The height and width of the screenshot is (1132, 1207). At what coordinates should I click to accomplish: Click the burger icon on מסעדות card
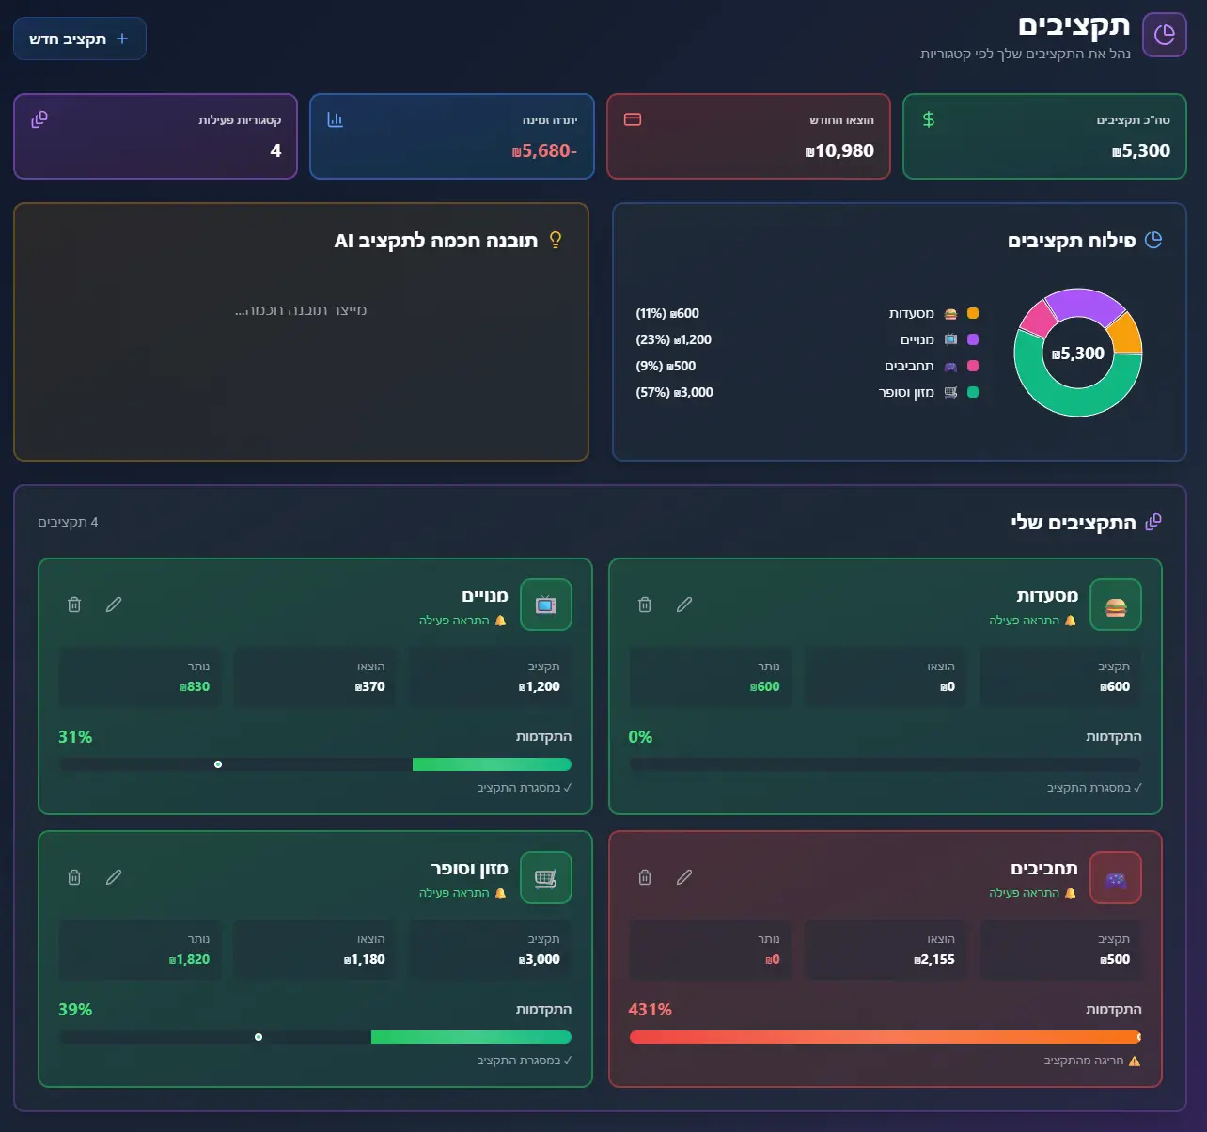click(1116, 605)
